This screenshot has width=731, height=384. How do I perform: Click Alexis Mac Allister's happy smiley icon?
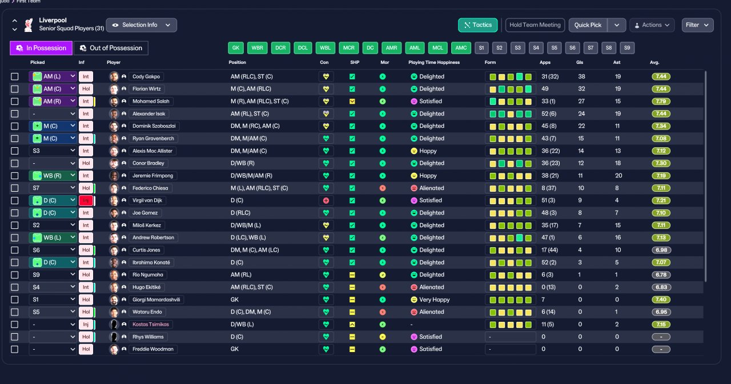pyautogui.click(x=414, y=151)
